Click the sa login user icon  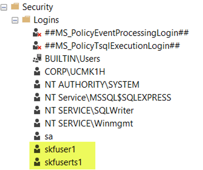[x=37, y=136]
